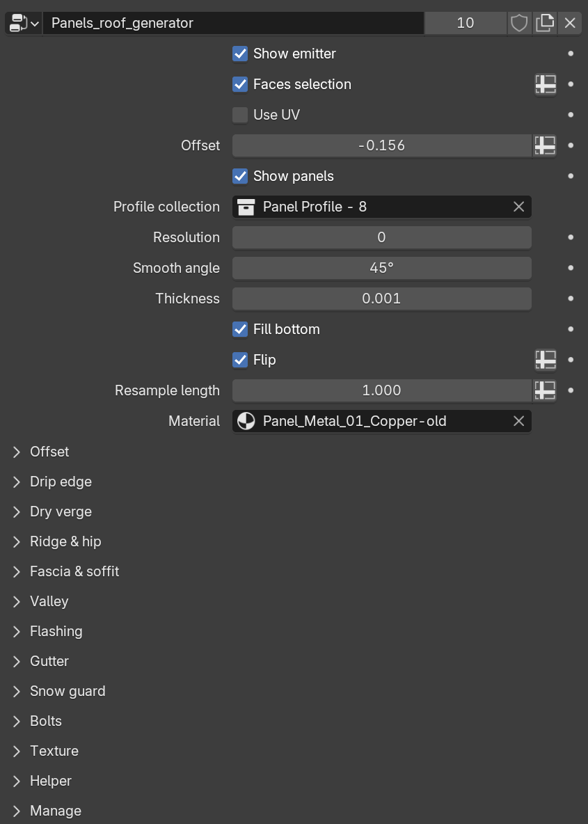Screen dimensions: 588x824
Task: Disable the Show emitter checkbox
Action: click(x=240, y=54)
